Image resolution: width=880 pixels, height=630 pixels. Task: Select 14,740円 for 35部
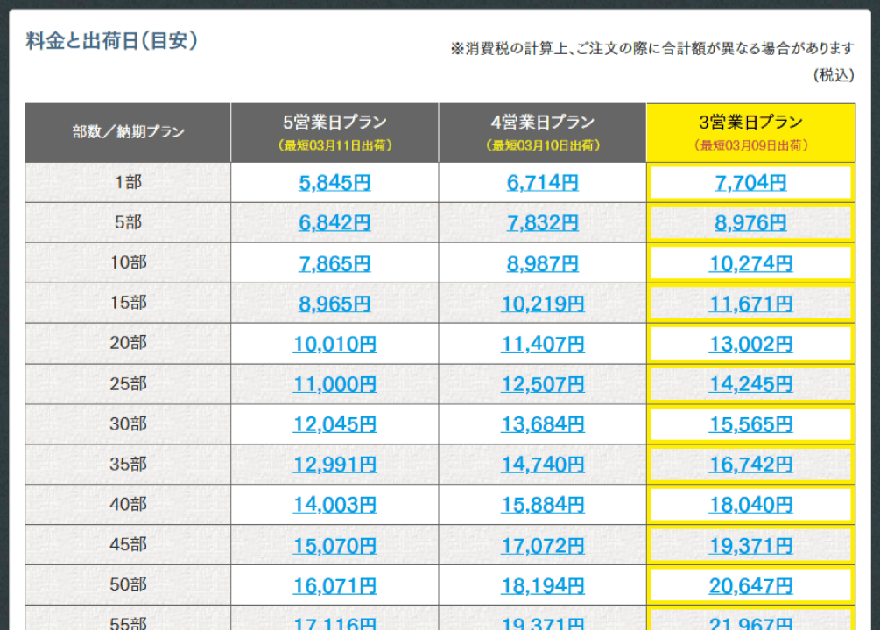[x=542, y=465]
